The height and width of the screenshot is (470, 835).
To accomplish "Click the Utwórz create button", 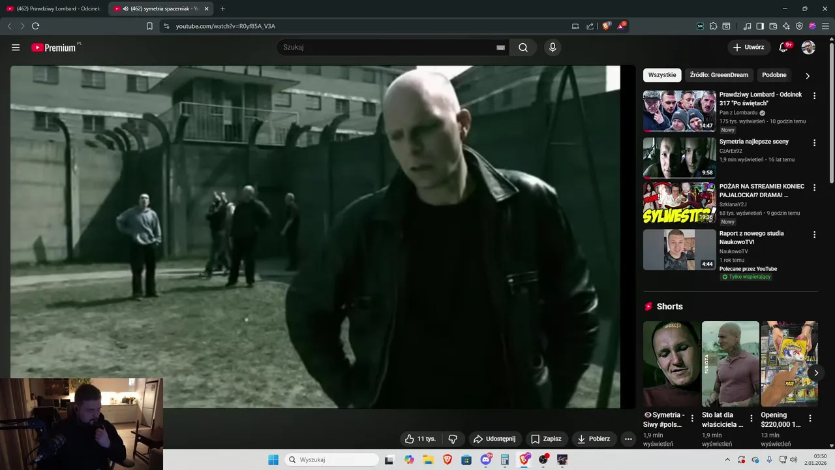I will click(x=748, y=47).
